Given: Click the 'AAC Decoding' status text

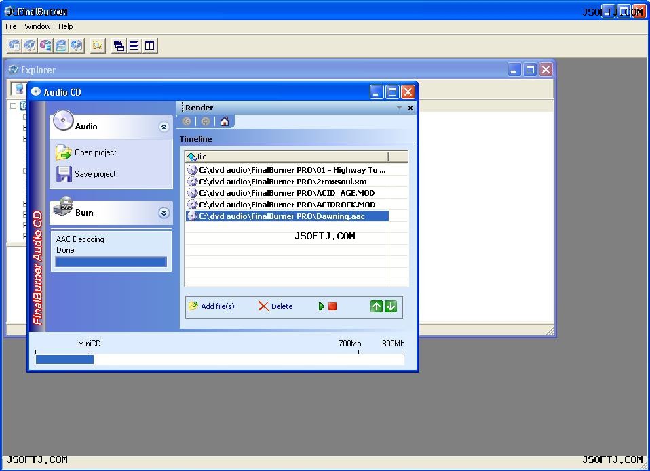Looking at the screenshot, I should (80, 239).
